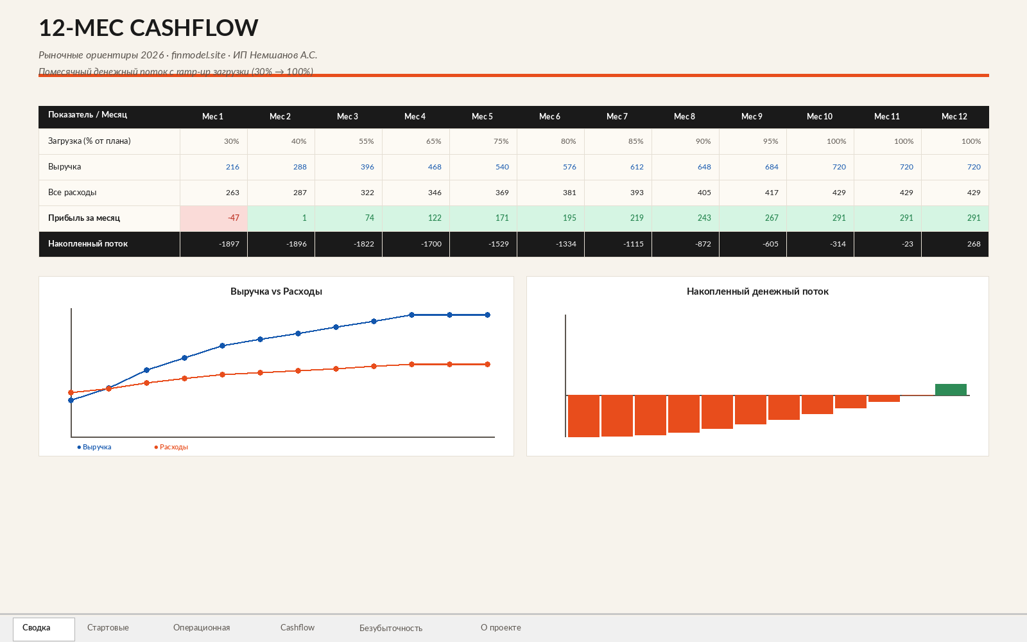Select the Мес 6 column header
Viewport: 1027px width, 642px height.
tap(551, 117)
